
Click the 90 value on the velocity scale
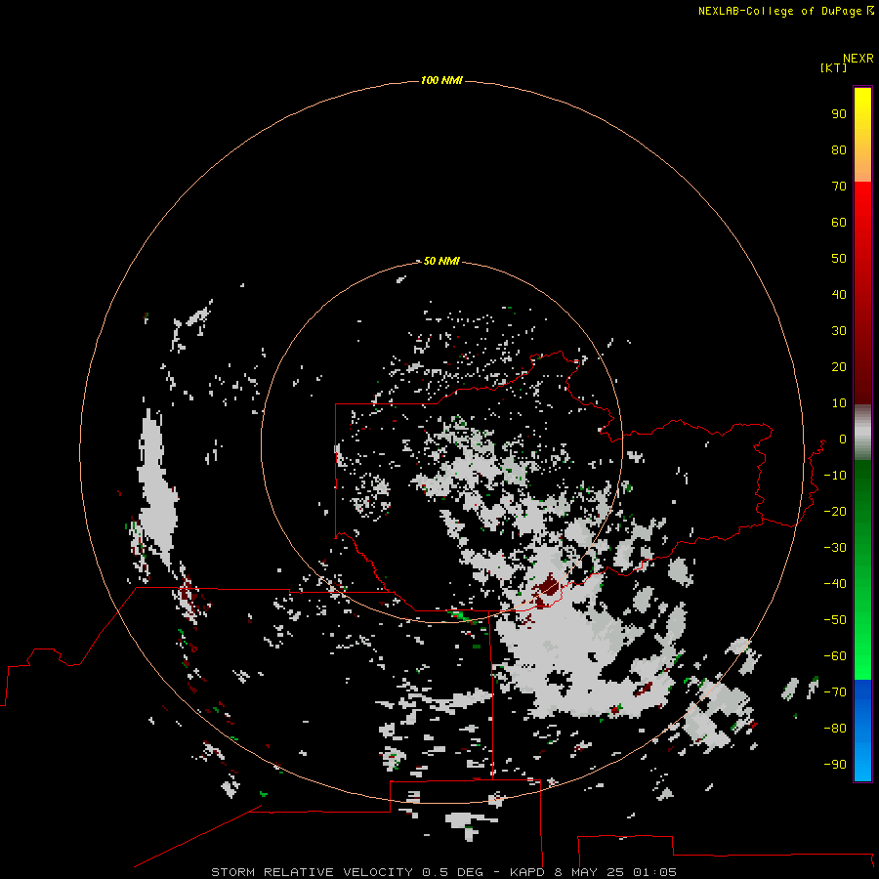click(839, 114)
